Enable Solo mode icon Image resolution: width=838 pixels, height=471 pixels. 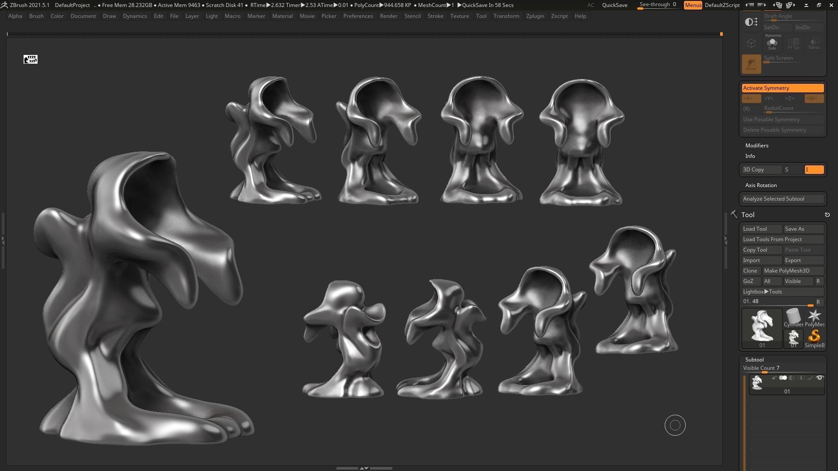click(772, 43)
